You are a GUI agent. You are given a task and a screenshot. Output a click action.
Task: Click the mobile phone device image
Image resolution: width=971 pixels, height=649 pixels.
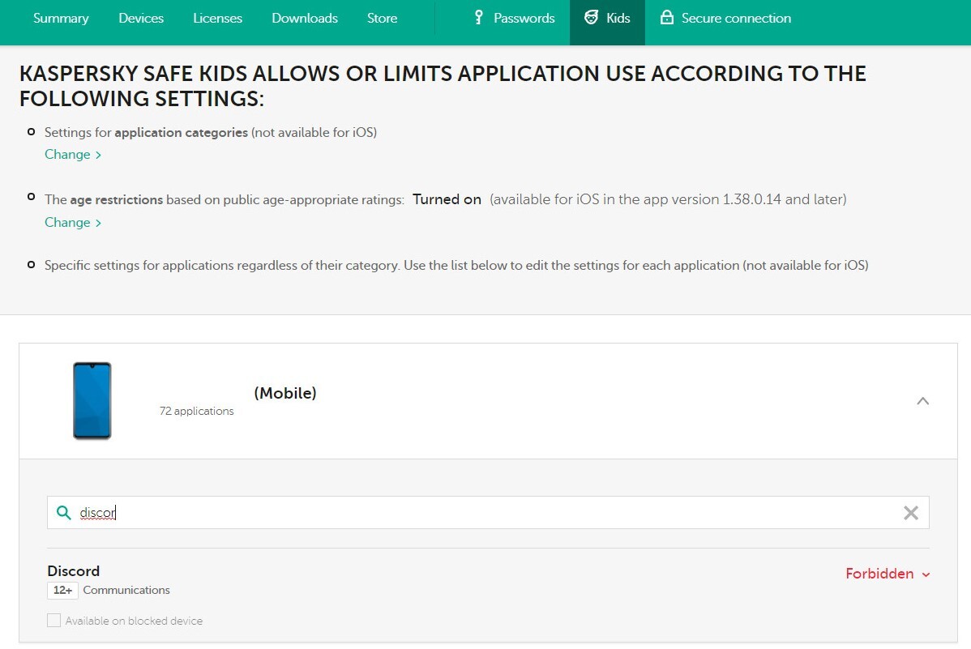92,401
